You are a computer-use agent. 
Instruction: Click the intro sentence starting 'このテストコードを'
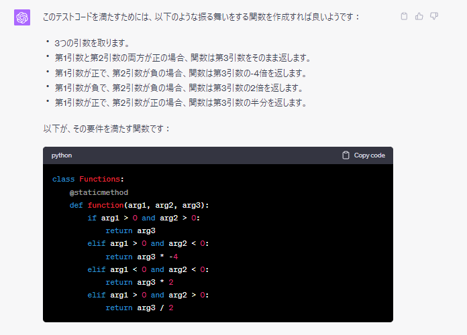(x=201, y=17)
